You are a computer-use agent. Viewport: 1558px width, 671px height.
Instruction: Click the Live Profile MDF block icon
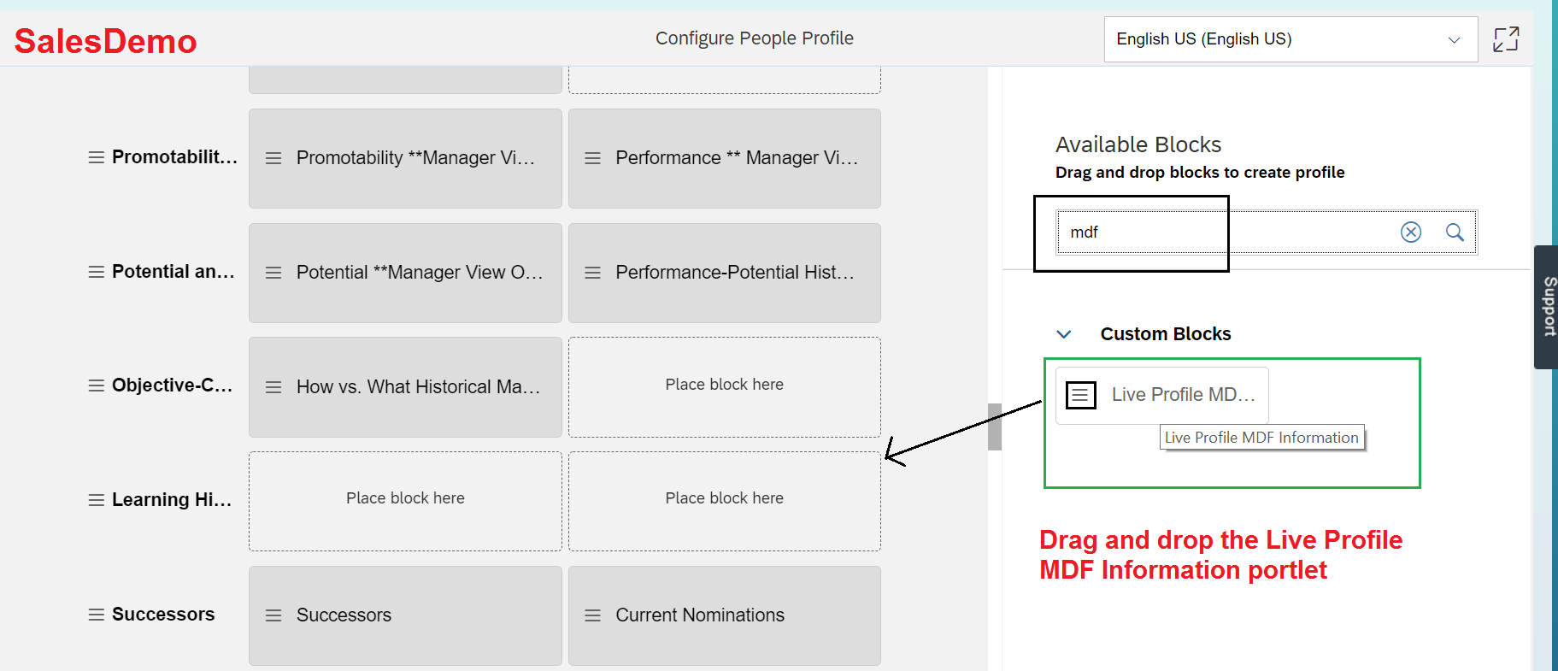click(x=1080, y=395)
